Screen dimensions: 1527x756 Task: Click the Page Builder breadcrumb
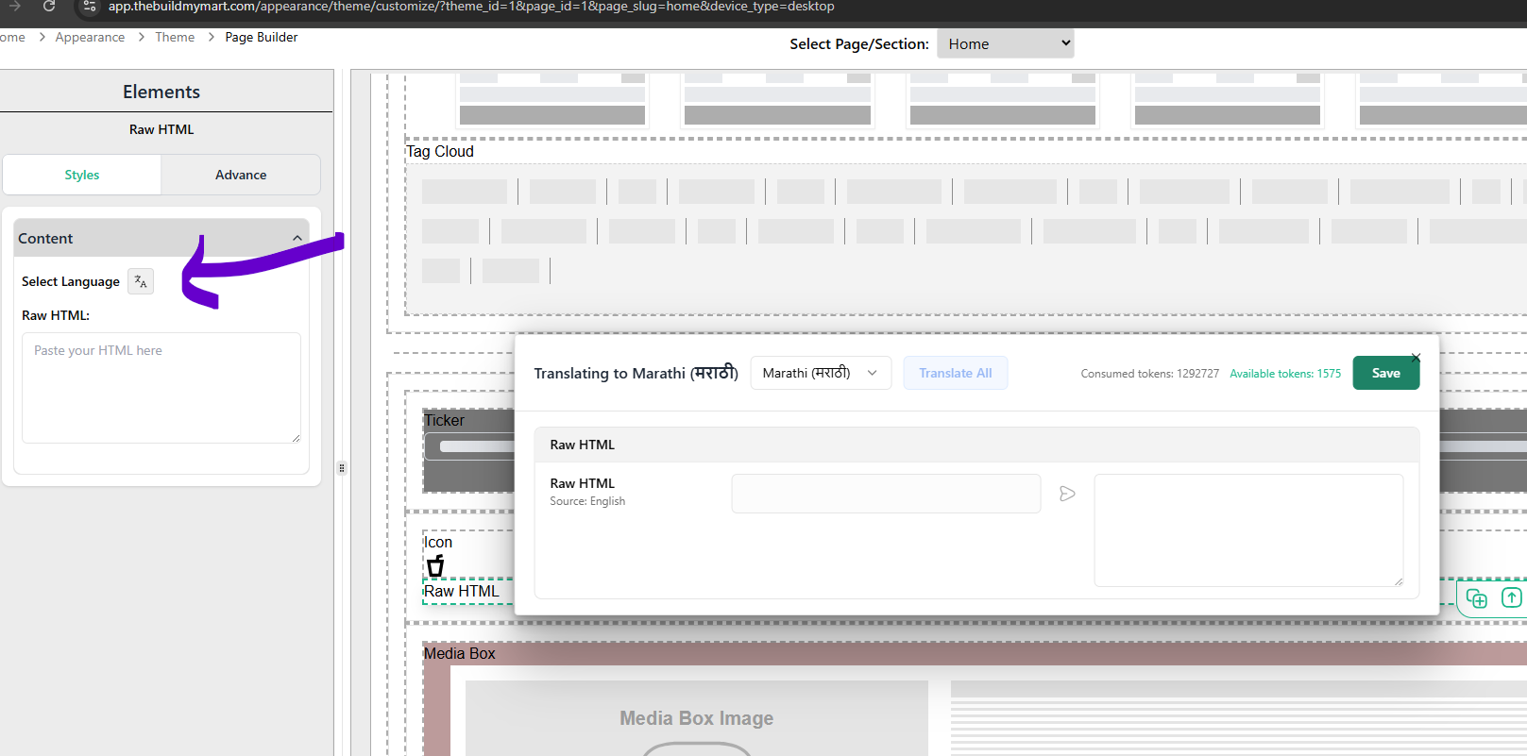262,37
